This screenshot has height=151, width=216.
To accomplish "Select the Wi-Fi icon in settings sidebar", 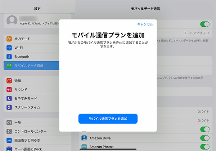I will 9,48.
